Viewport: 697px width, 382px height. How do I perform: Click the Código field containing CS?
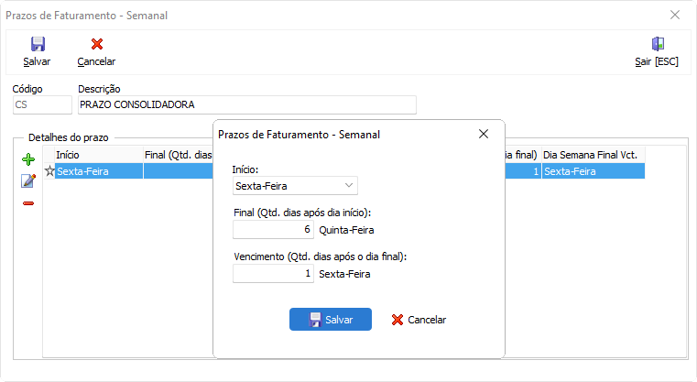coord(42,105)
